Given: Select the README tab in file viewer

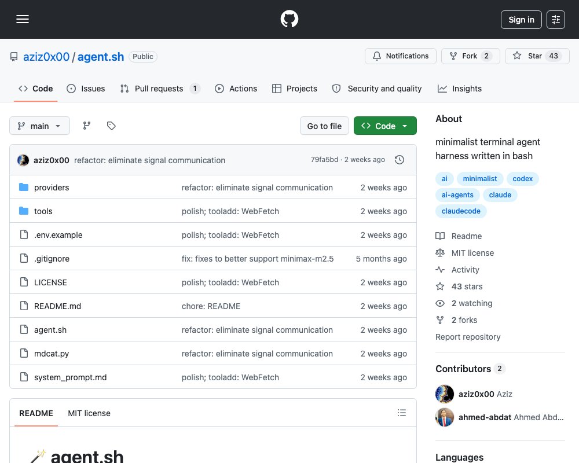Looking at the screenshot, I should click(36, 413).
